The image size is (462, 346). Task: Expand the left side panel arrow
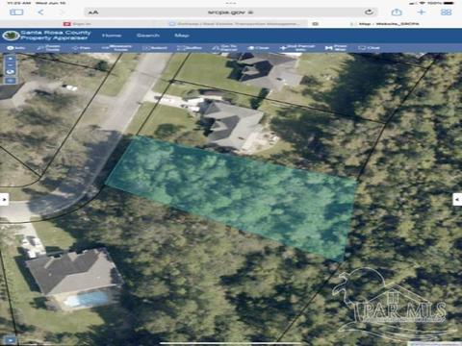4,199
